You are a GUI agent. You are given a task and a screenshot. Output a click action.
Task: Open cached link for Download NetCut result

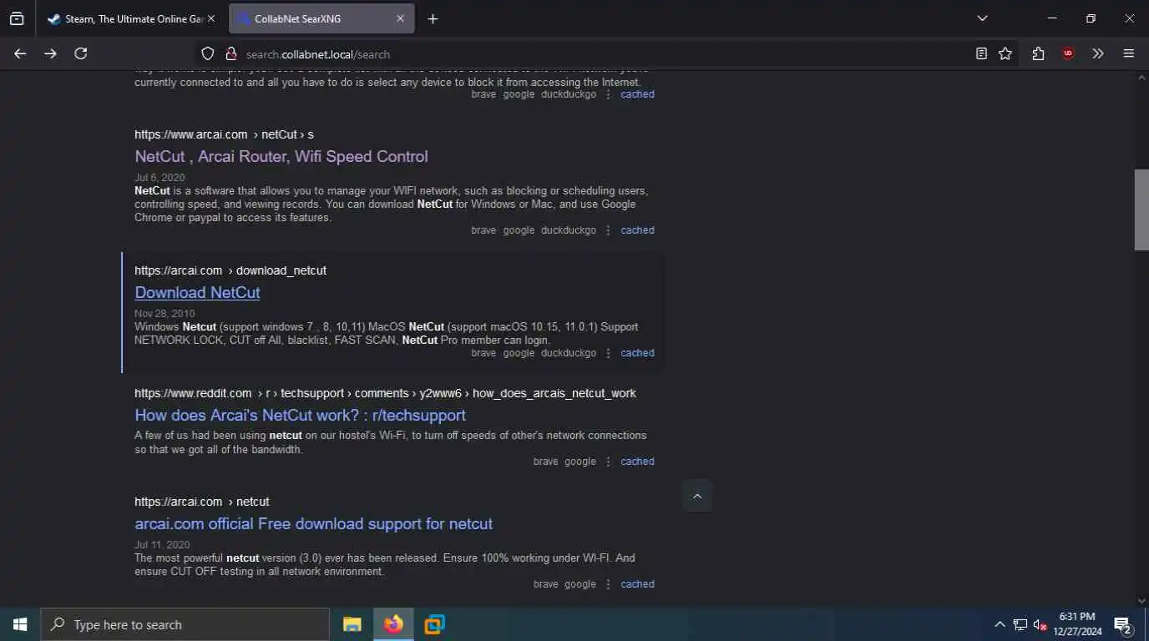click(x=637, y=353)
